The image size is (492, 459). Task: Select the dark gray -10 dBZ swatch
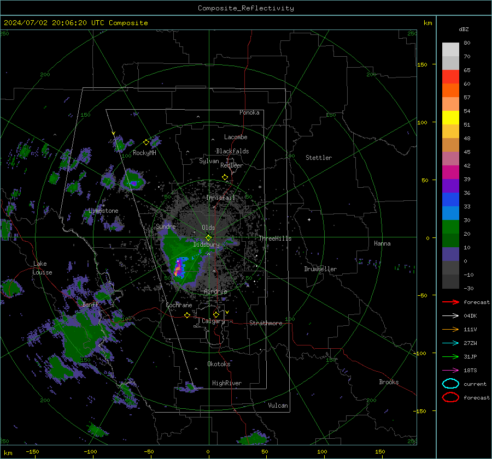[x=450, y=282]
